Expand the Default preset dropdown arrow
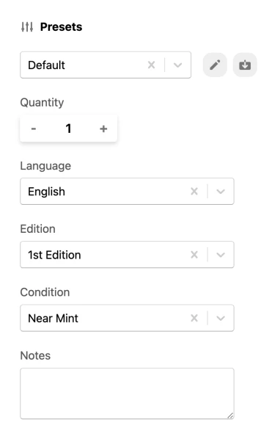Screen dimensions: 280x434 click(x=177, y=65)
